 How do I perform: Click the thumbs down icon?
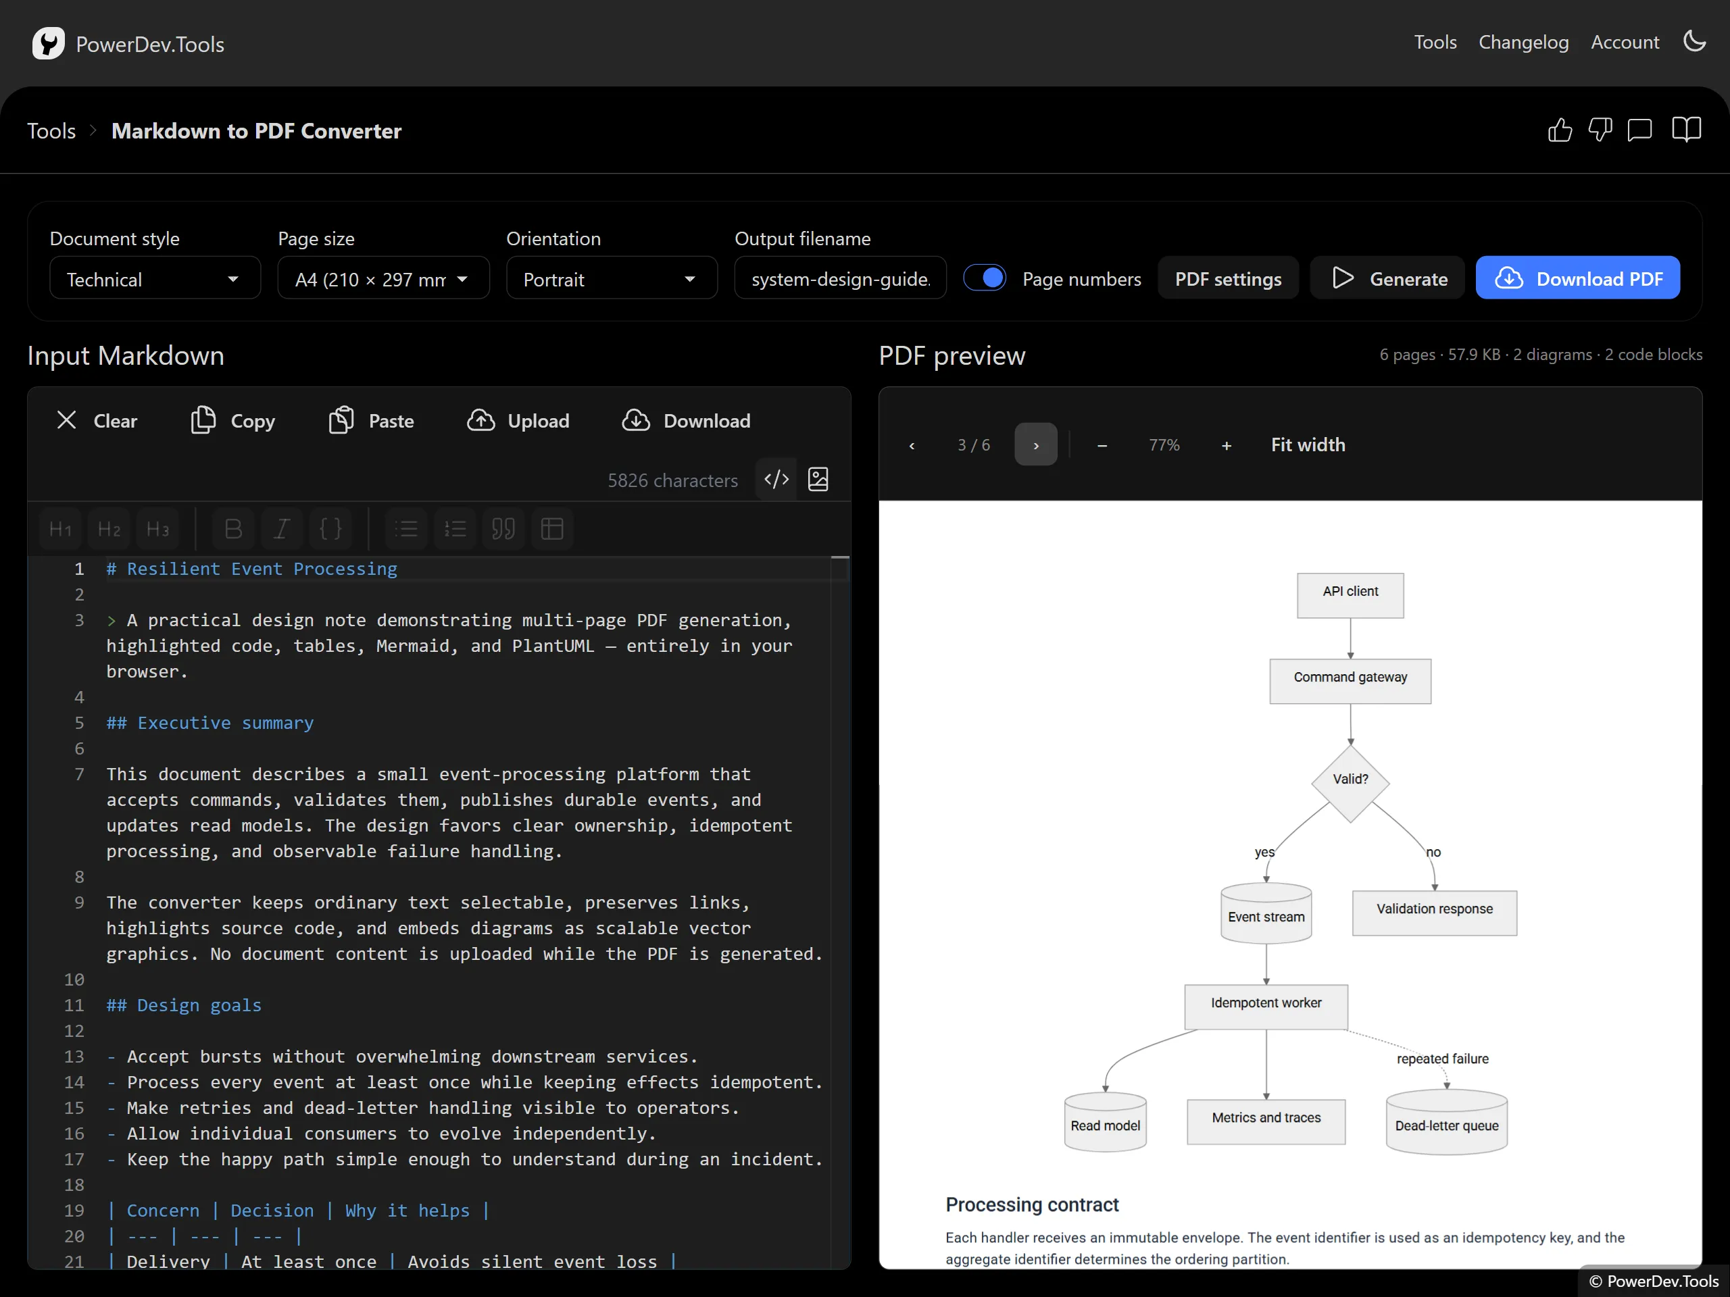pos(1600,130)
